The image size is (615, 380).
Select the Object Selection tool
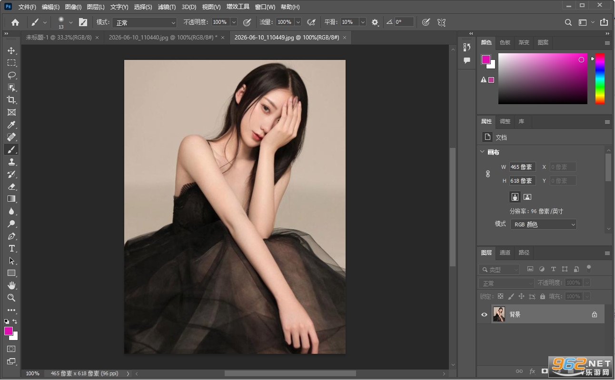coord(11,88)
